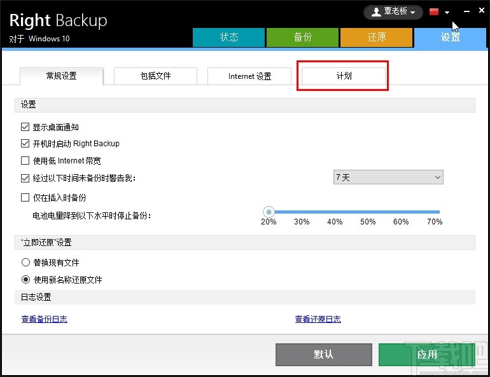Expand the language selector arrow
Viewport: 490px width, 377px height.
point(447,13)
